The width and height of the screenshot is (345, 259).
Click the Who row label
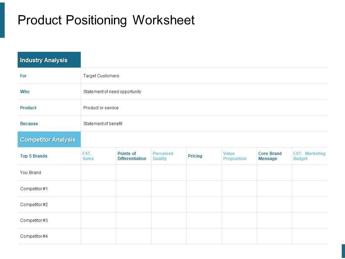coord(25,92)
